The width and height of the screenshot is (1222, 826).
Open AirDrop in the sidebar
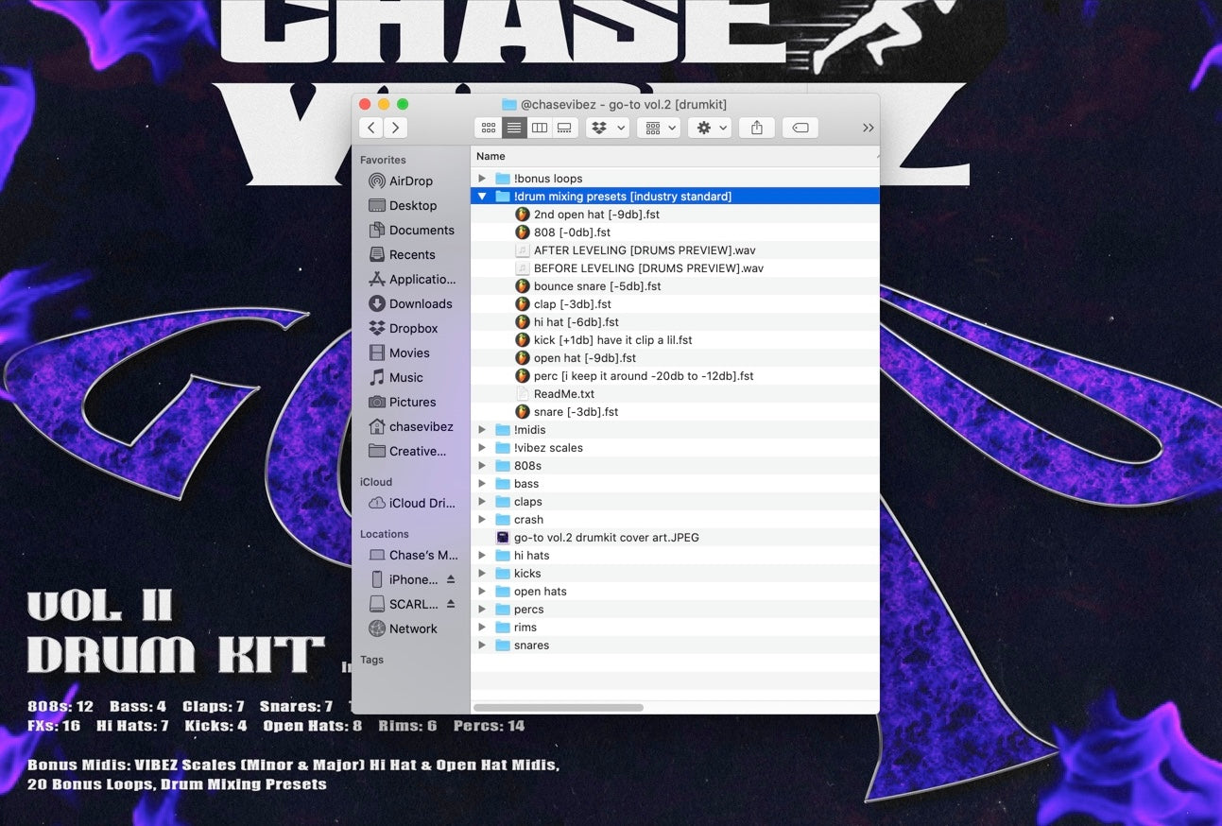coord(410,181)
